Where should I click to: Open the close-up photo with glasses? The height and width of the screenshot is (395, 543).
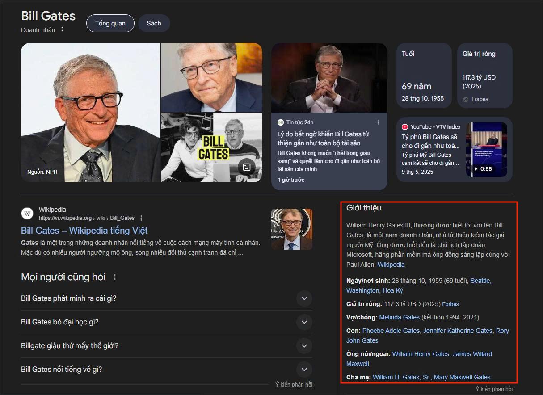[x=212, y=77]
